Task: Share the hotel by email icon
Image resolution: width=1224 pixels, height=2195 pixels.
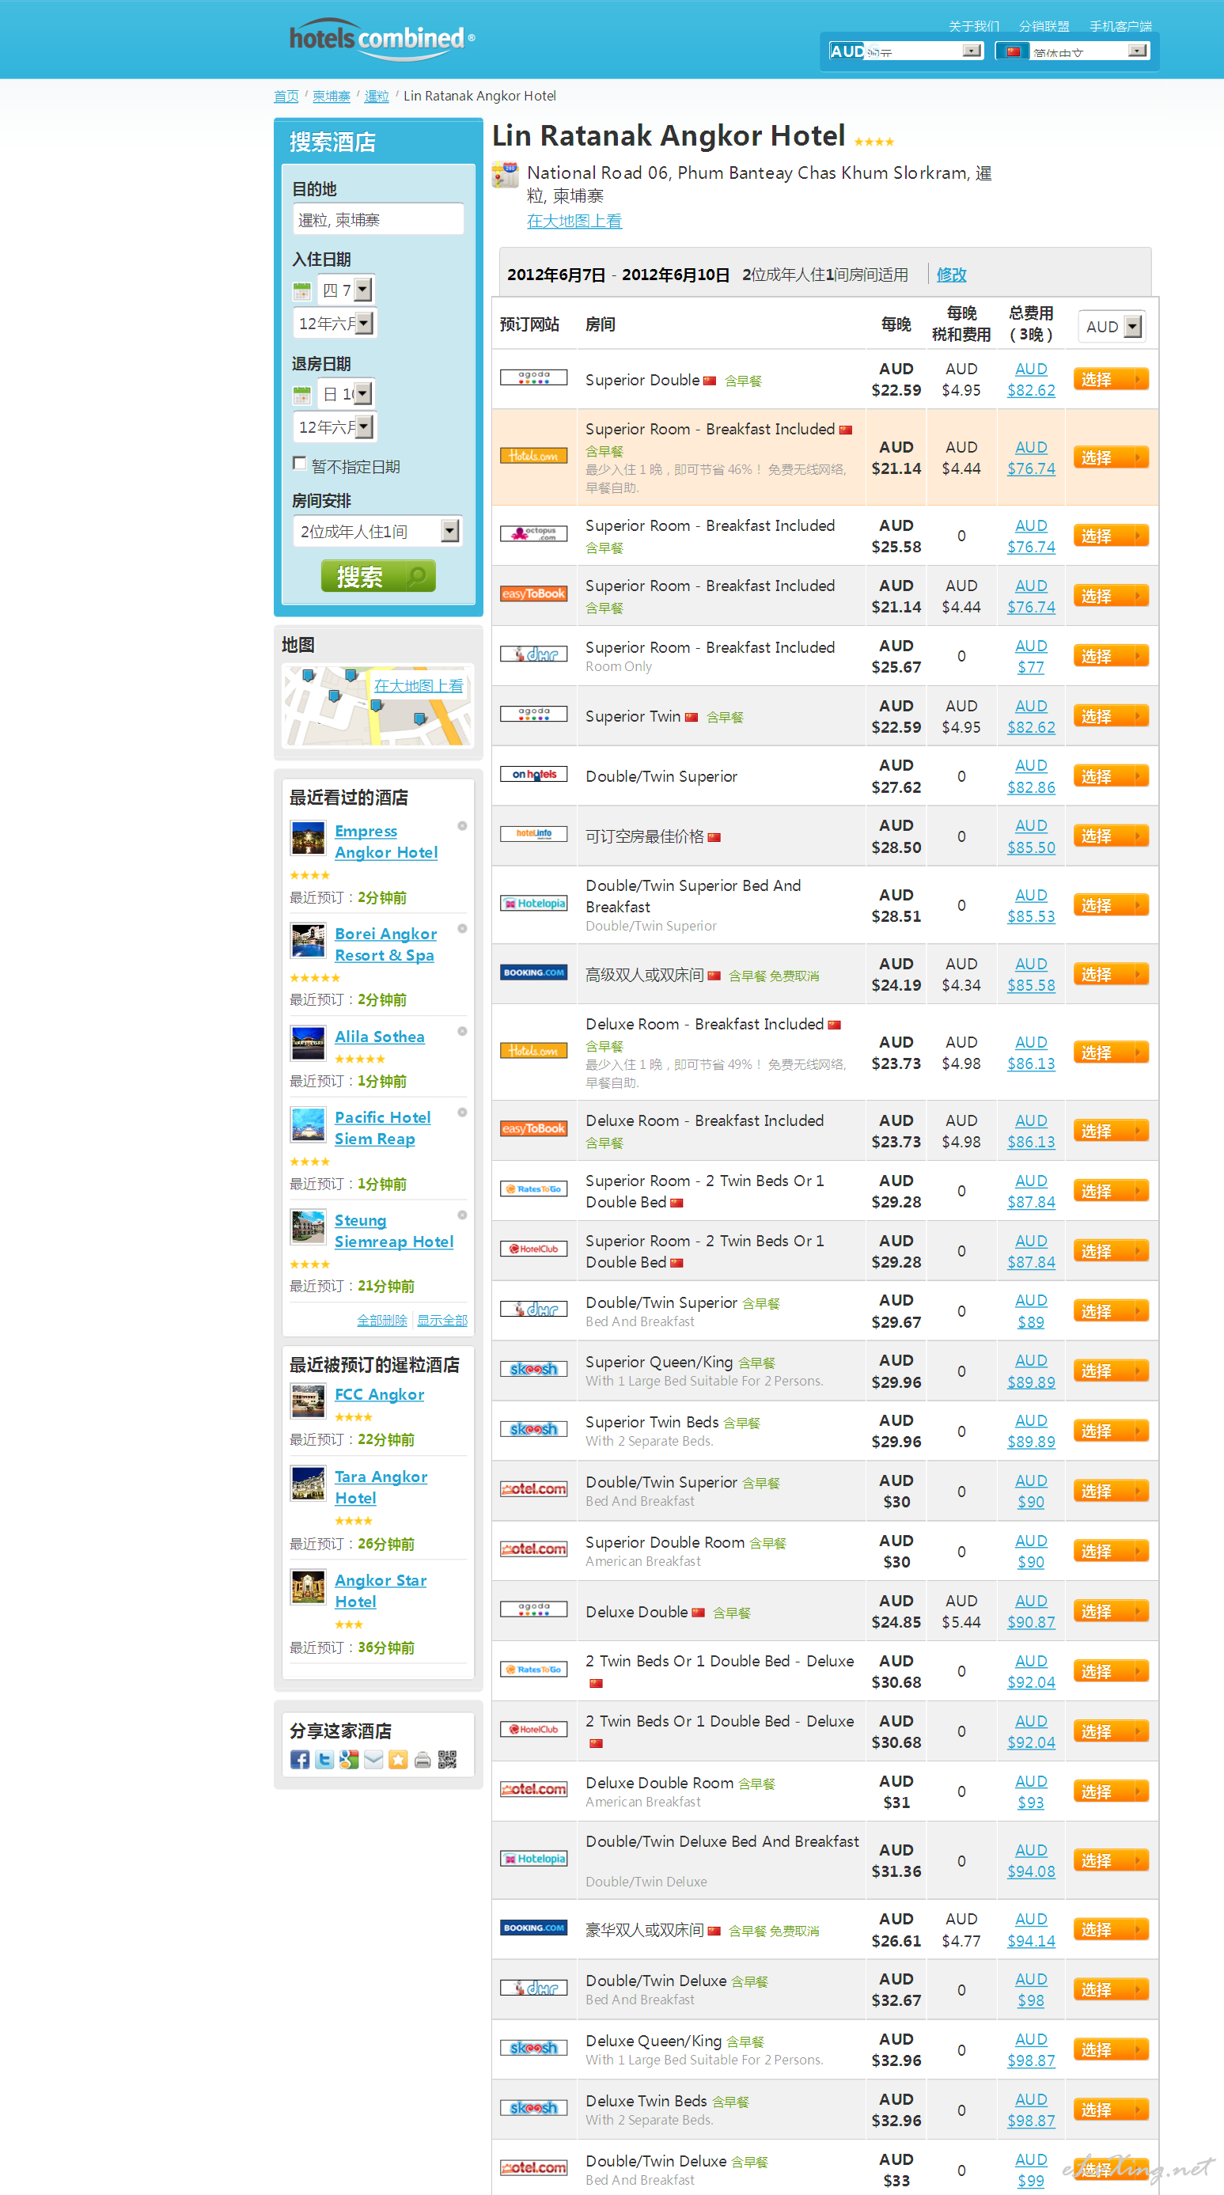Action: click(373, 1759)
